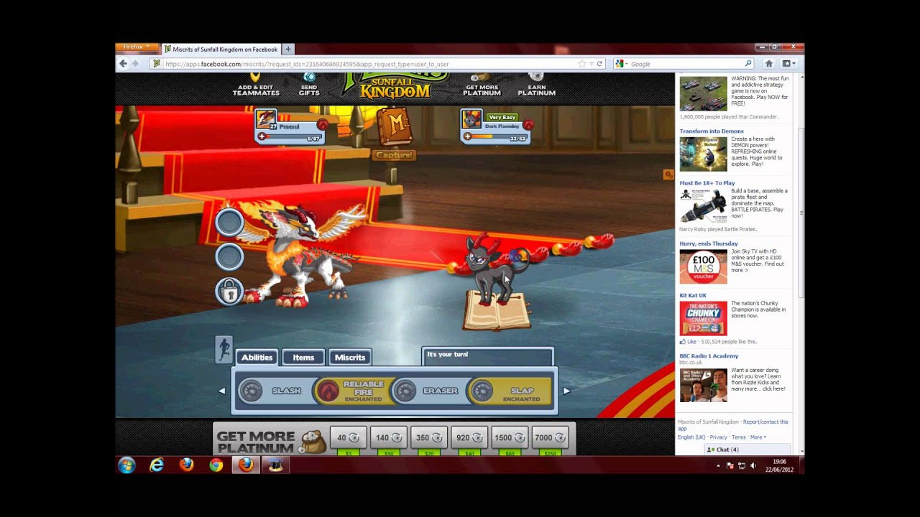The height and width of the screenshot is (517, 920).
Task: Open the search engine dropdown
Action: coord(620,64)
